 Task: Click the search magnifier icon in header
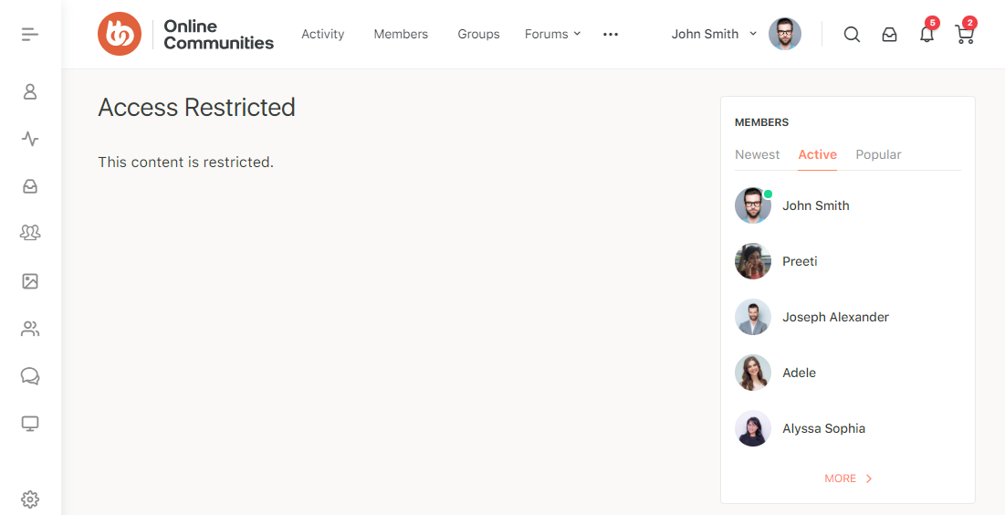tap(852, 35)
